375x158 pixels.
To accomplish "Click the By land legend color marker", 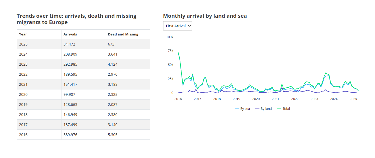I will click(257, 109).
